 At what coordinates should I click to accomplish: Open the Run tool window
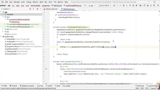40,86
